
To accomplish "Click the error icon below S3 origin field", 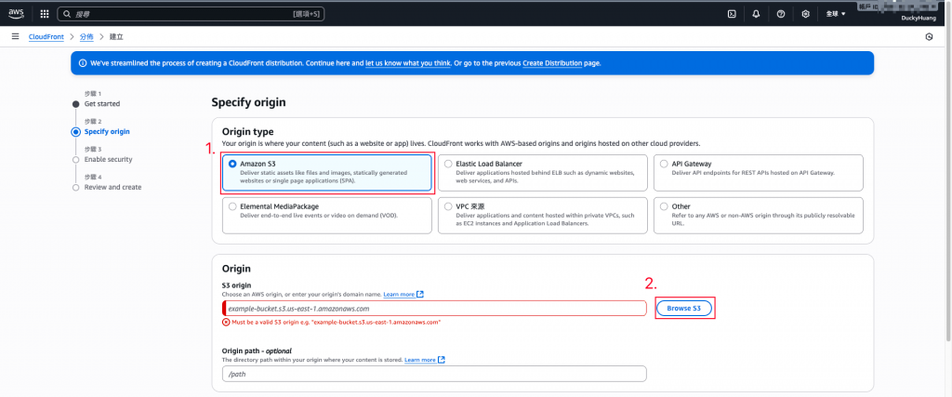I will tap(227, 323).
